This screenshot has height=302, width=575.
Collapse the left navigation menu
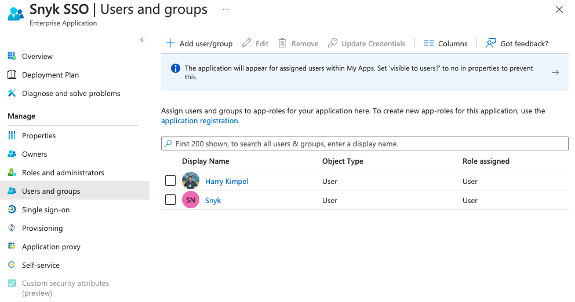click(142, 40)
